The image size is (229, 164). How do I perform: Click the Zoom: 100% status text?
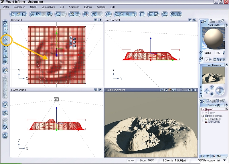(x=147, y=160)
